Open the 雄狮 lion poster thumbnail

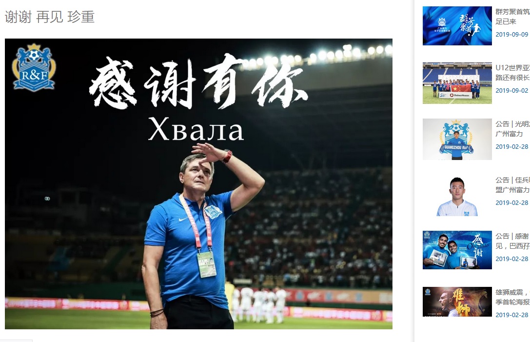click(x=457, y=302)
